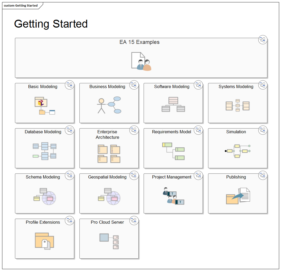Select the Software Modeling class hierarchy icon
The height and width of the screenshot is (271, 281).
pos(173,105)
